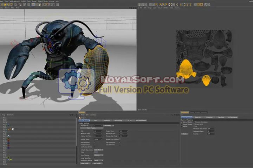
Task: Toggle Render LOD in Editor checkbox
Action: pos(120,139)
